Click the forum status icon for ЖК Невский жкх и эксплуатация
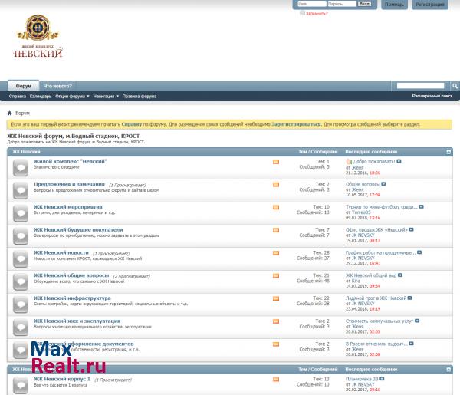The height and width of the screenshot is (395, 460). (x=21, y=328)
